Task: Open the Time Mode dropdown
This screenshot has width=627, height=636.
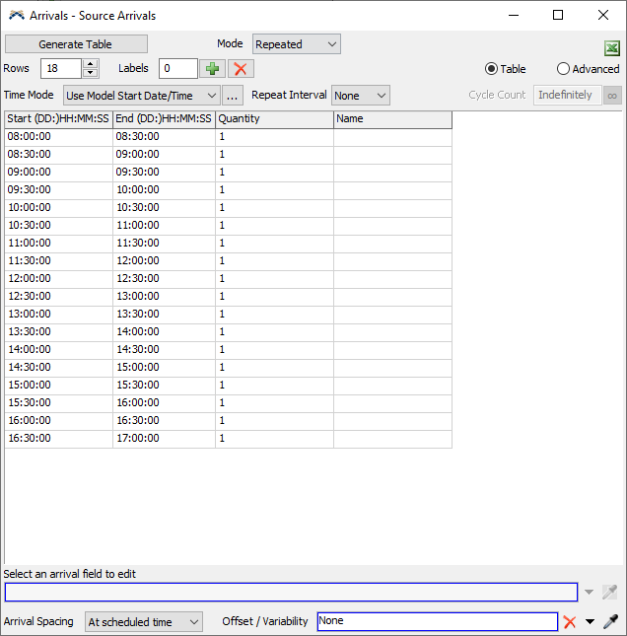Action: (141, 96)
